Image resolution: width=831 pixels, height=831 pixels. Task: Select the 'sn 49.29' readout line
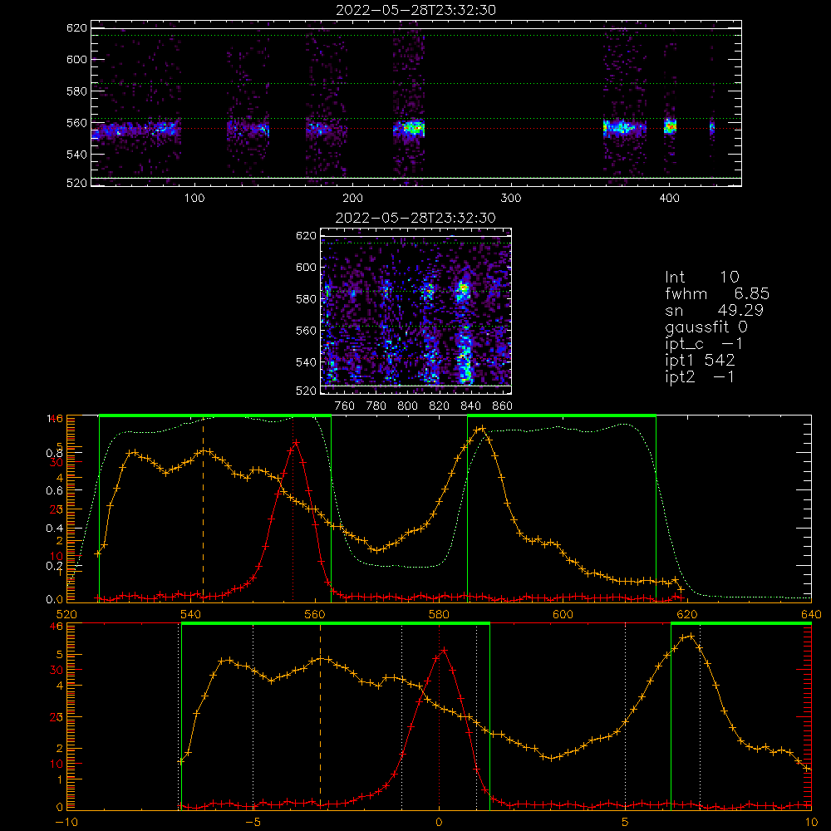click(x=714, y=310)
